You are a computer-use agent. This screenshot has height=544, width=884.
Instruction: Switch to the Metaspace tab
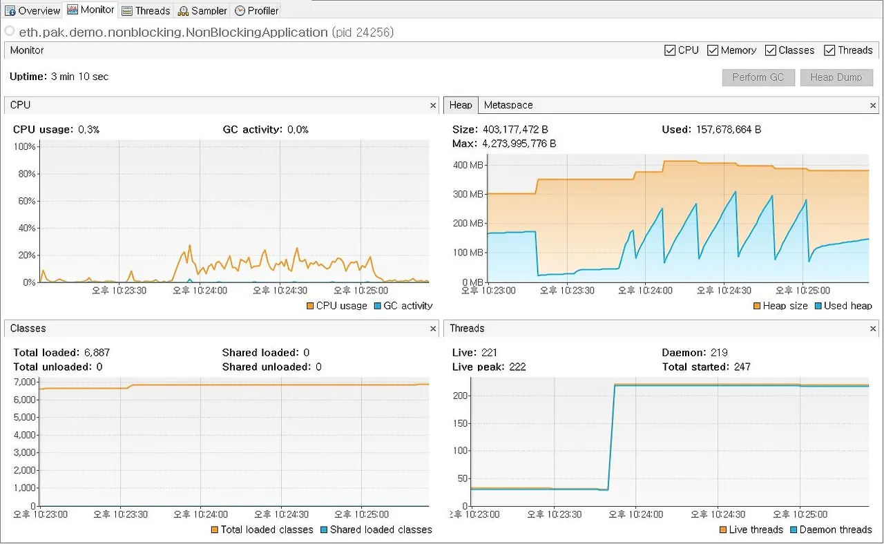point(508,105)
